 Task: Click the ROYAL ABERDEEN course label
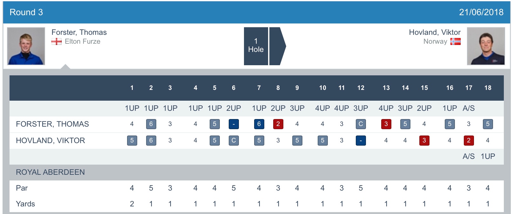point(50,172)
